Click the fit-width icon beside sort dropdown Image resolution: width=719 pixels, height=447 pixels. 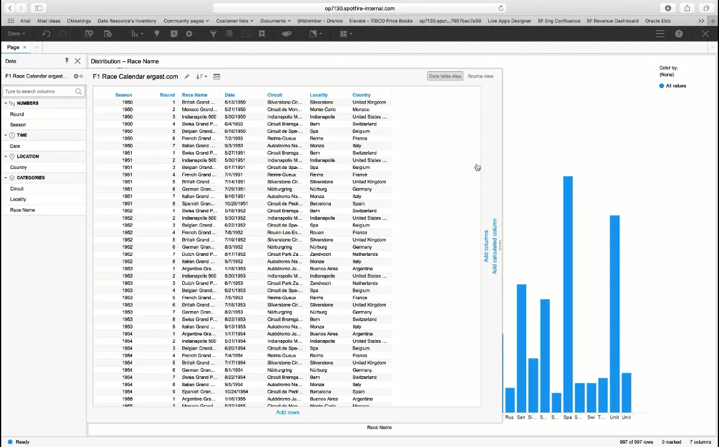[x=217, y=77]
